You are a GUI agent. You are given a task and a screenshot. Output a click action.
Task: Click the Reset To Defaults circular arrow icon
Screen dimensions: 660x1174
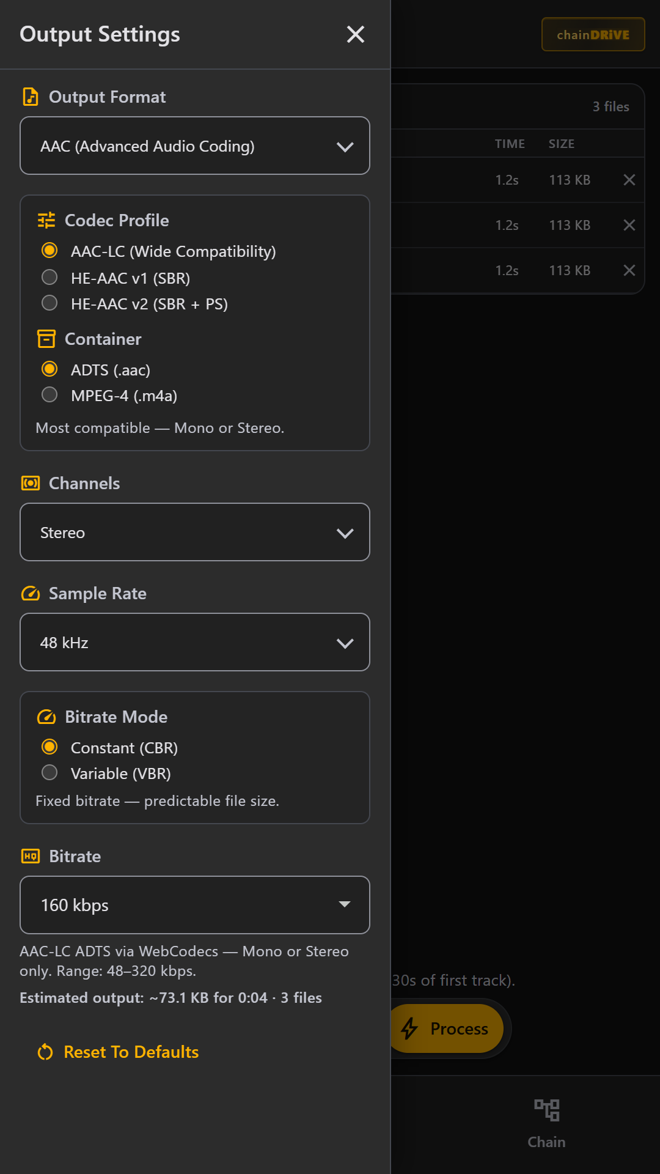click(45, 1052)
